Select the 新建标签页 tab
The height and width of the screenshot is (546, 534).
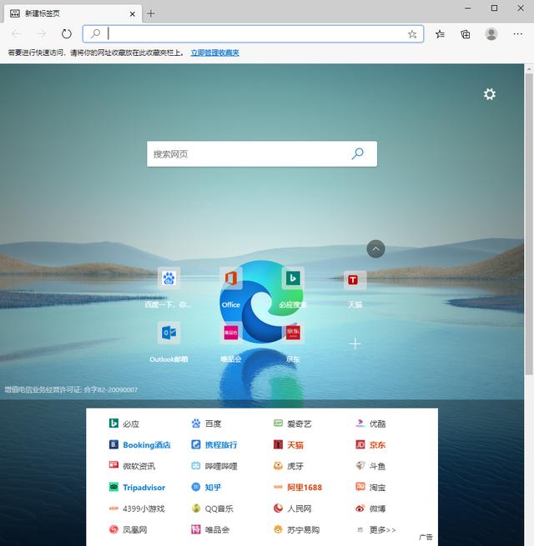tap(73, 14)
